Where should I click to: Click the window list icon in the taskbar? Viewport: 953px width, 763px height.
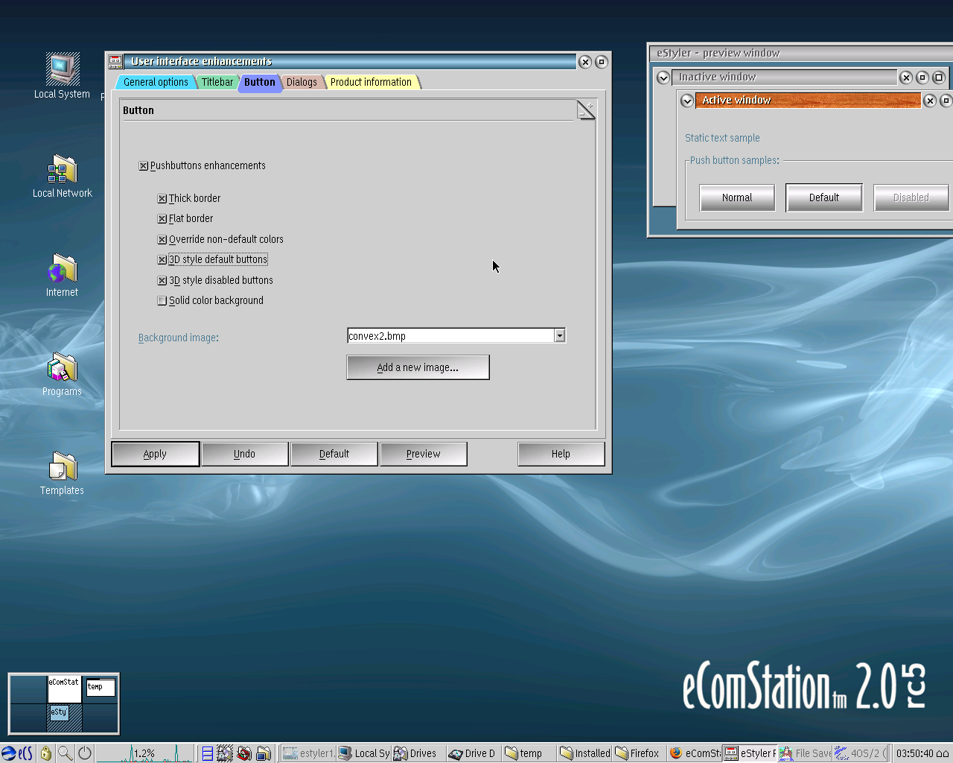207,753
